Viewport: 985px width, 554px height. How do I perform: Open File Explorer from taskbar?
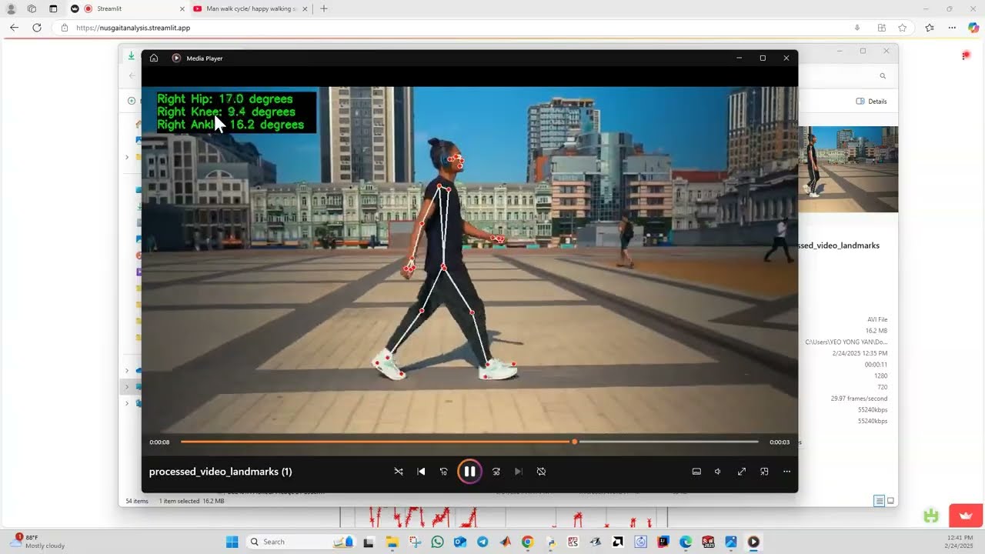coord(392,542)
